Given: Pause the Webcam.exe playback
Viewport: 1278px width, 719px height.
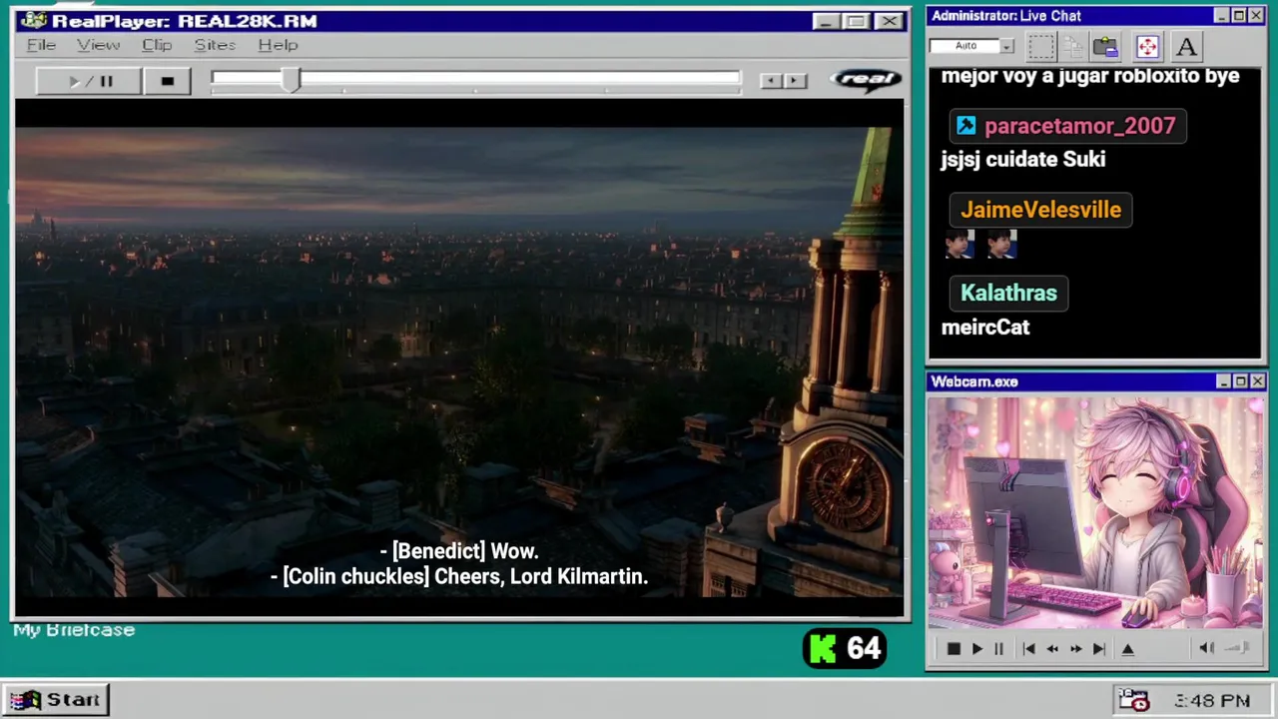Looking at the screenshot, I should pos(998,649).
